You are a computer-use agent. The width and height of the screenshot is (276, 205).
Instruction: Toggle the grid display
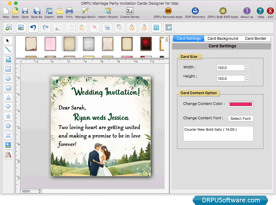point(156,27)
